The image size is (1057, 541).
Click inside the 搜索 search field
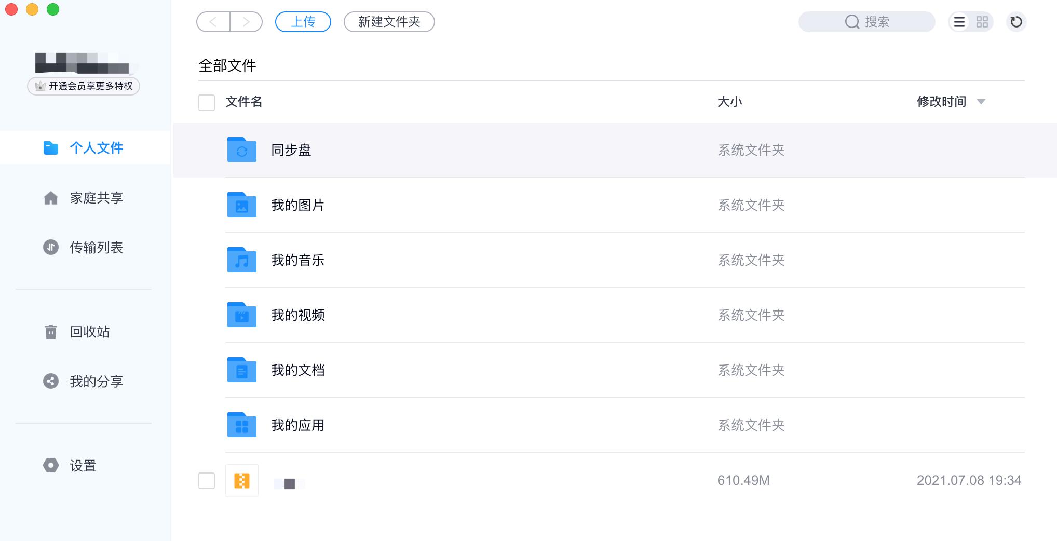pyautogui.click(x=883, y=22)
